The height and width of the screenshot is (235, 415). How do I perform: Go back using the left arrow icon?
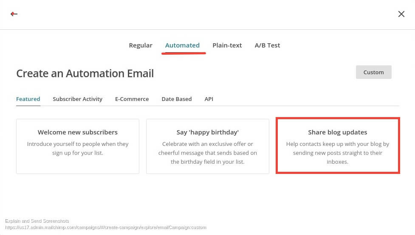14,14
